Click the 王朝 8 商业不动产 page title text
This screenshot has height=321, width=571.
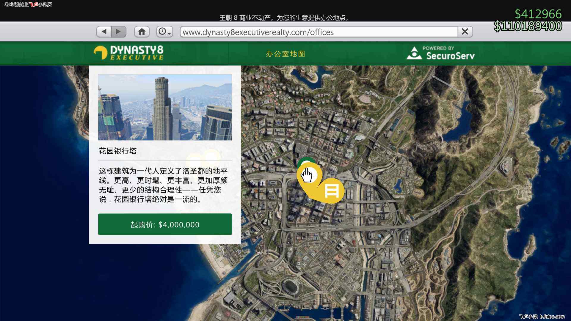(284, 18)
